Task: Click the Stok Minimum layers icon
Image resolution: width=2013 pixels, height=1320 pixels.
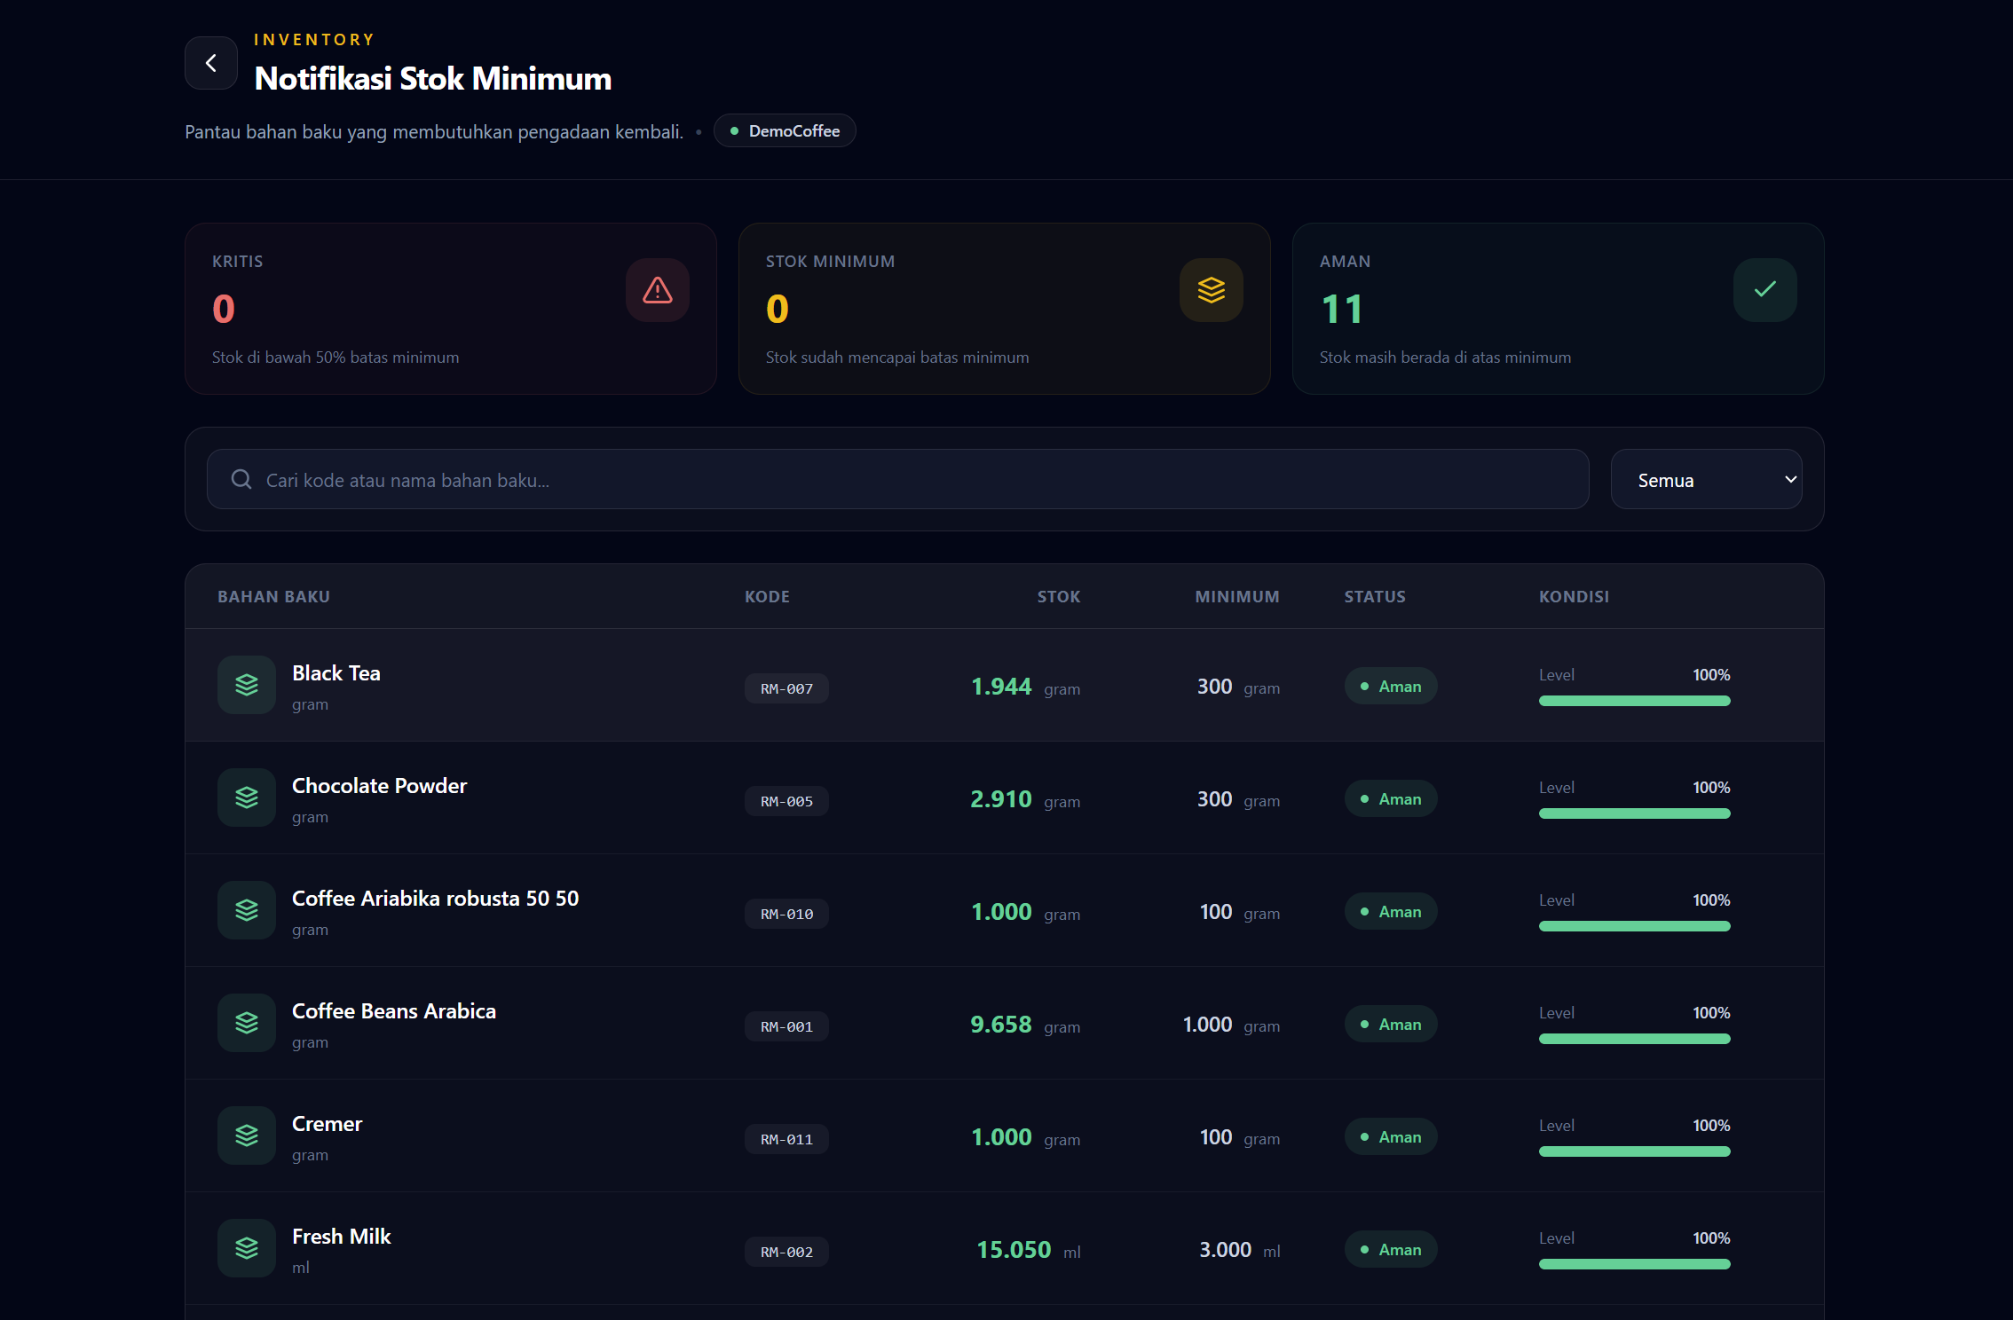Action: pos(1212,290)
